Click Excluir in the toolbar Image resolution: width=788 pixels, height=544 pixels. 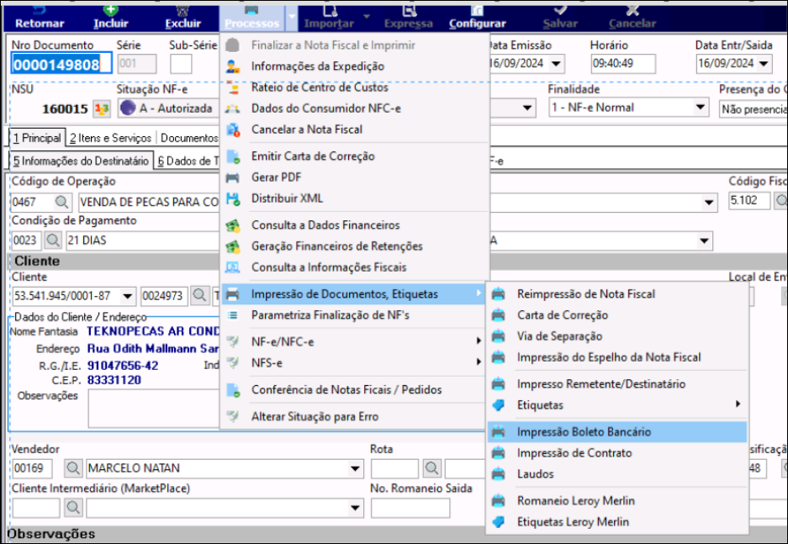pos(183,18)
